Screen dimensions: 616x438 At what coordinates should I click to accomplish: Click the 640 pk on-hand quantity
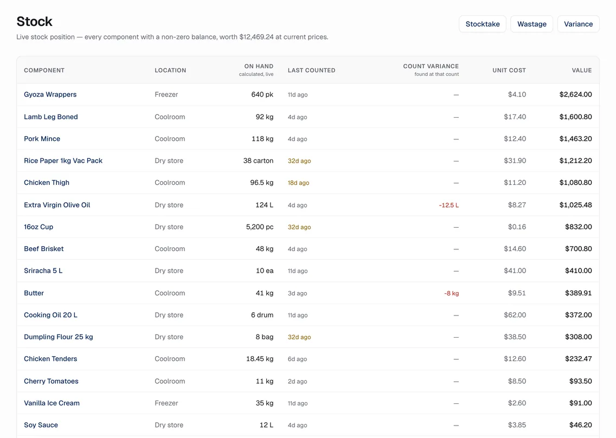point(262,95)
